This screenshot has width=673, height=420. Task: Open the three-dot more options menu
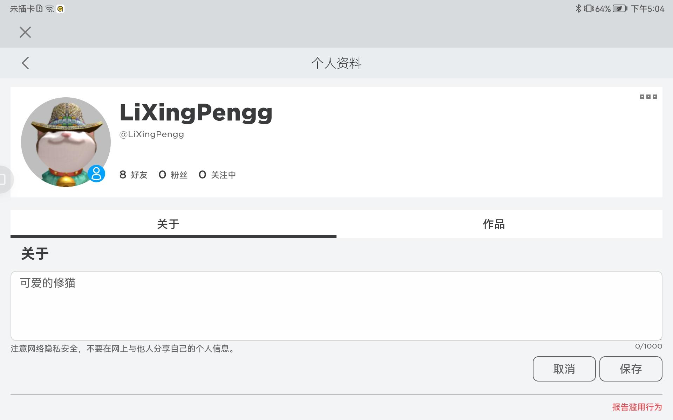tap(648, 97)
